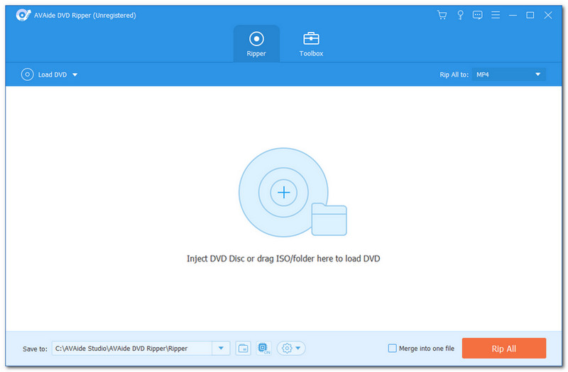
Task: Click the Load DVD button
Action: point(44,74)
